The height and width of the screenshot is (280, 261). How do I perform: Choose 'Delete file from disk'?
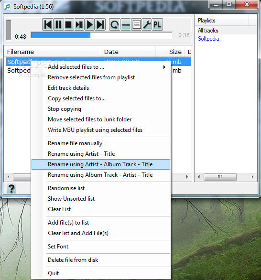tap(101, 260)
